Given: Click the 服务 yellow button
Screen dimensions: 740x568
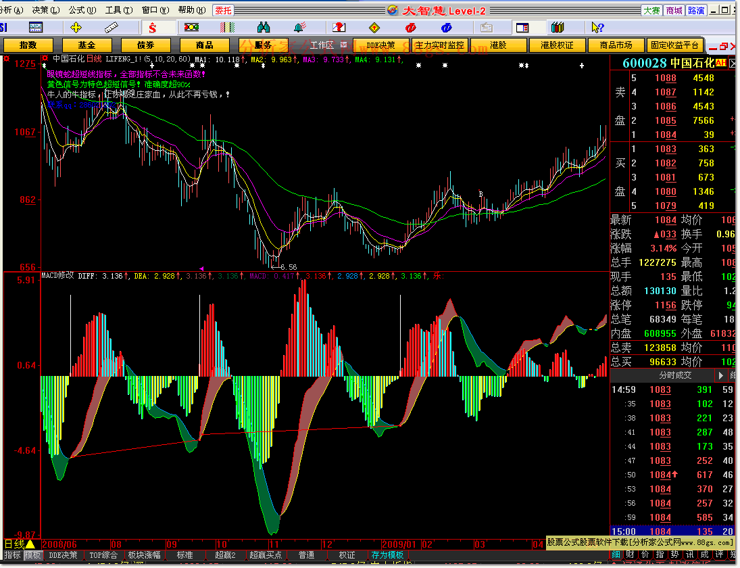Looking at the screenshot, I should click(263, 45).
